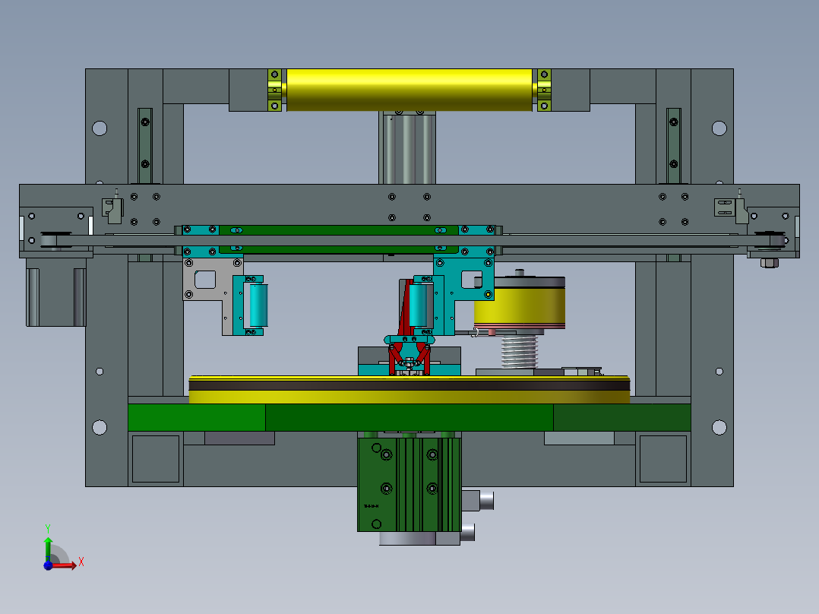Select the left vertical slotted strip on frame

coord(145,146)
